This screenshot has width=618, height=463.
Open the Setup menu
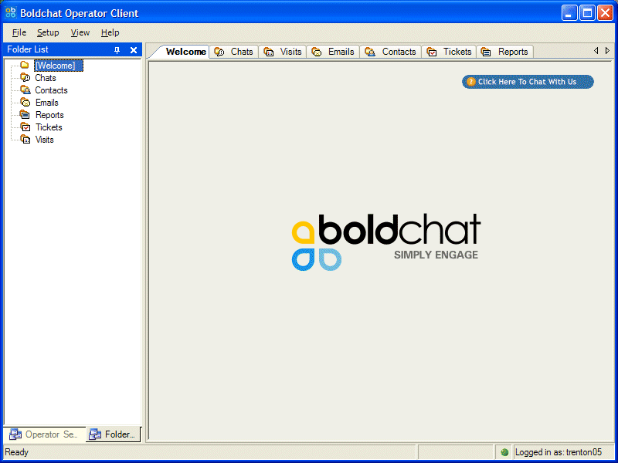coord(48,32)
